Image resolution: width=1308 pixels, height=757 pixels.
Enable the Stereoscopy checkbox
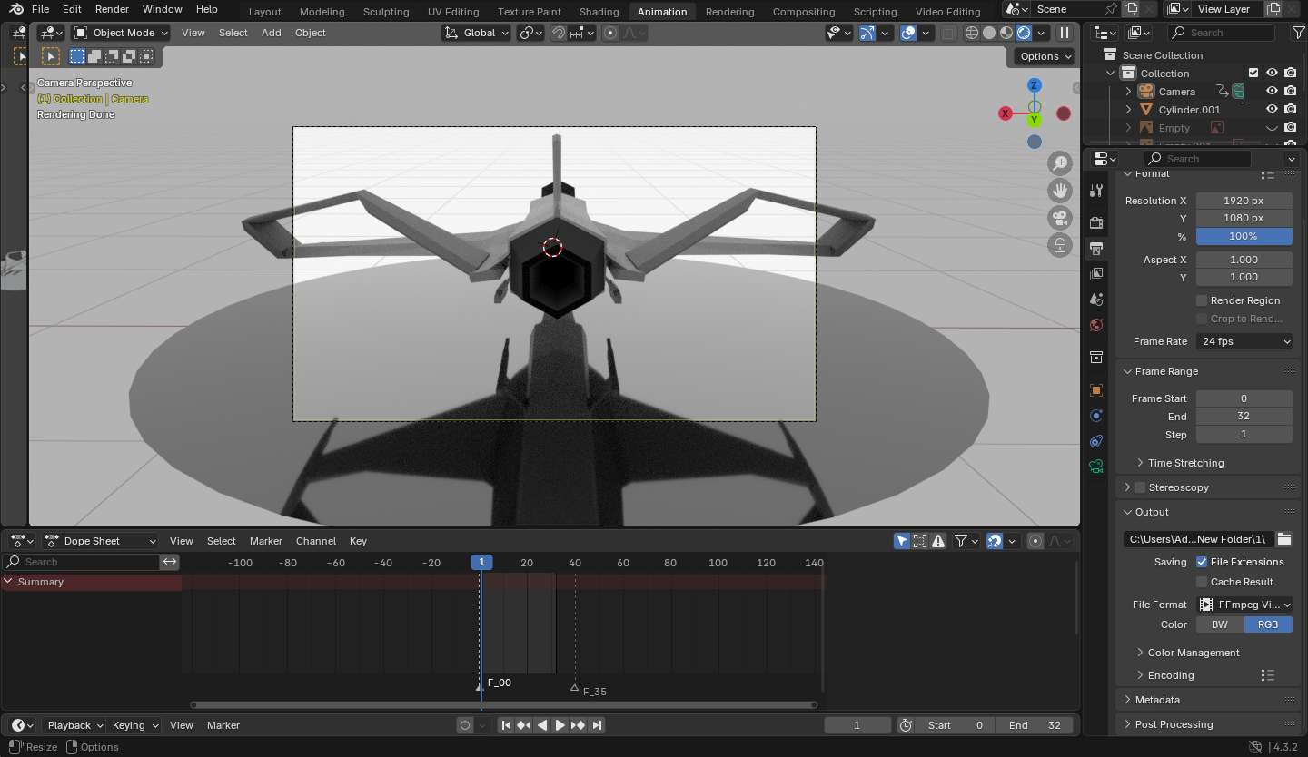tap(1140, 487)
